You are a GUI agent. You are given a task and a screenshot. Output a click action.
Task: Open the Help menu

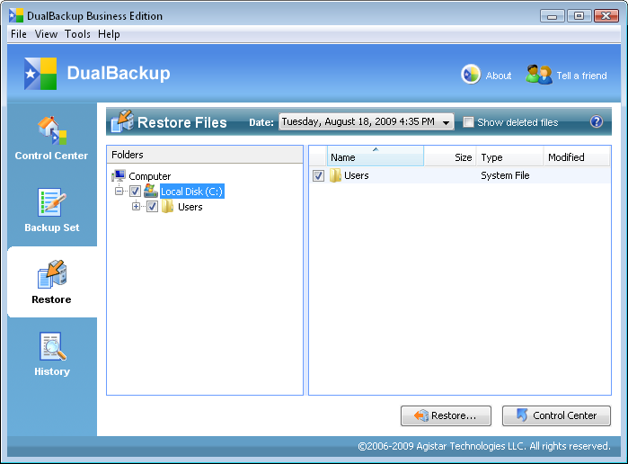coord(109,34)
